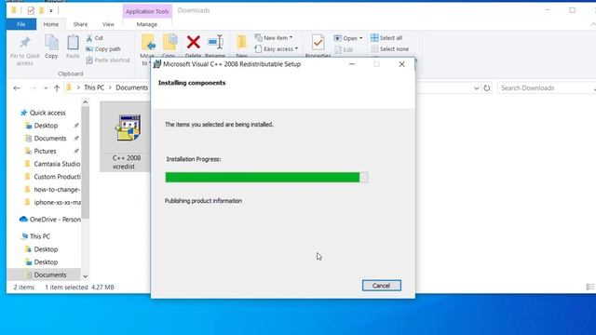Open the Open dropdown in the ribbon
Screen dimensions: 596x335
pyautogui.click(x=347, y=38)
